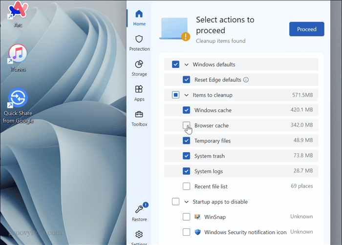The image size is (342, 245).
Task: Collapse the Windows defaults group
Action: tap(186, 64)
